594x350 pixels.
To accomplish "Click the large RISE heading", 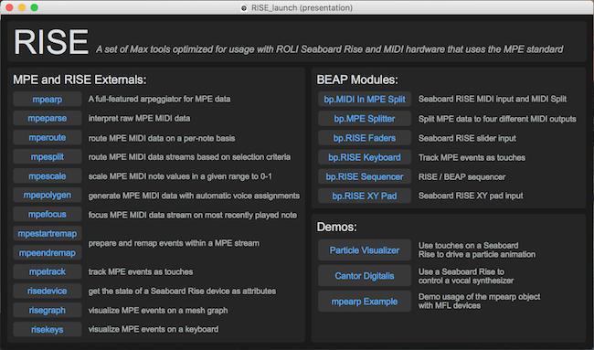I will tap(51, 42).
